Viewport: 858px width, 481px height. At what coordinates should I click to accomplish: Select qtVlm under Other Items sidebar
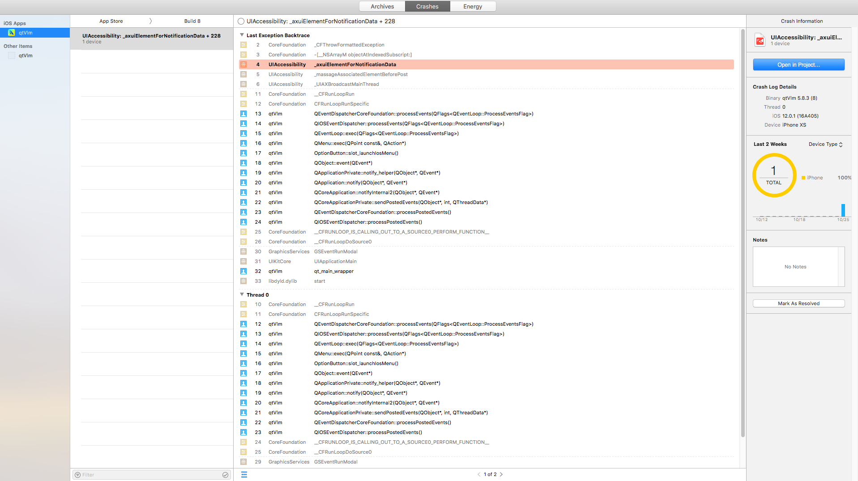(x=35, y=55)
